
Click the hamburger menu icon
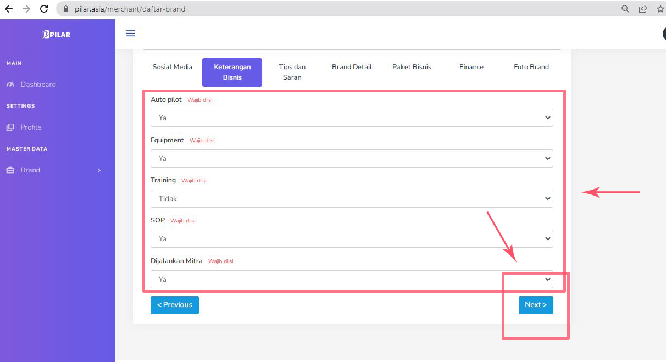click(130, 34)
